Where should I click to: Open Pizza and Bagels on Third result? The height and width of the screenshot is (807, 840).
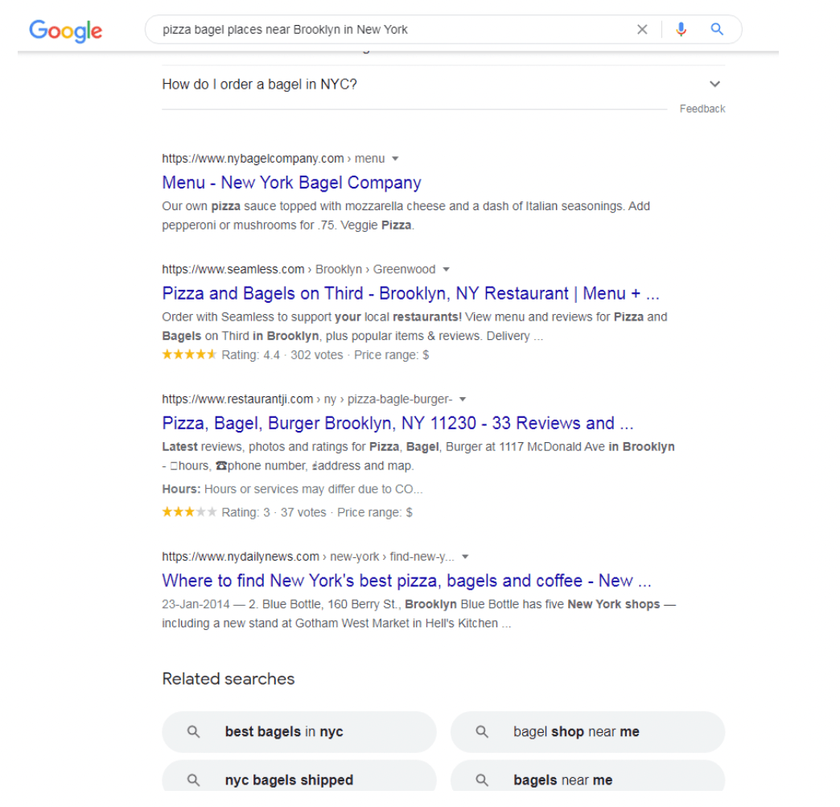pyautogui.click(x=410, y=293)
